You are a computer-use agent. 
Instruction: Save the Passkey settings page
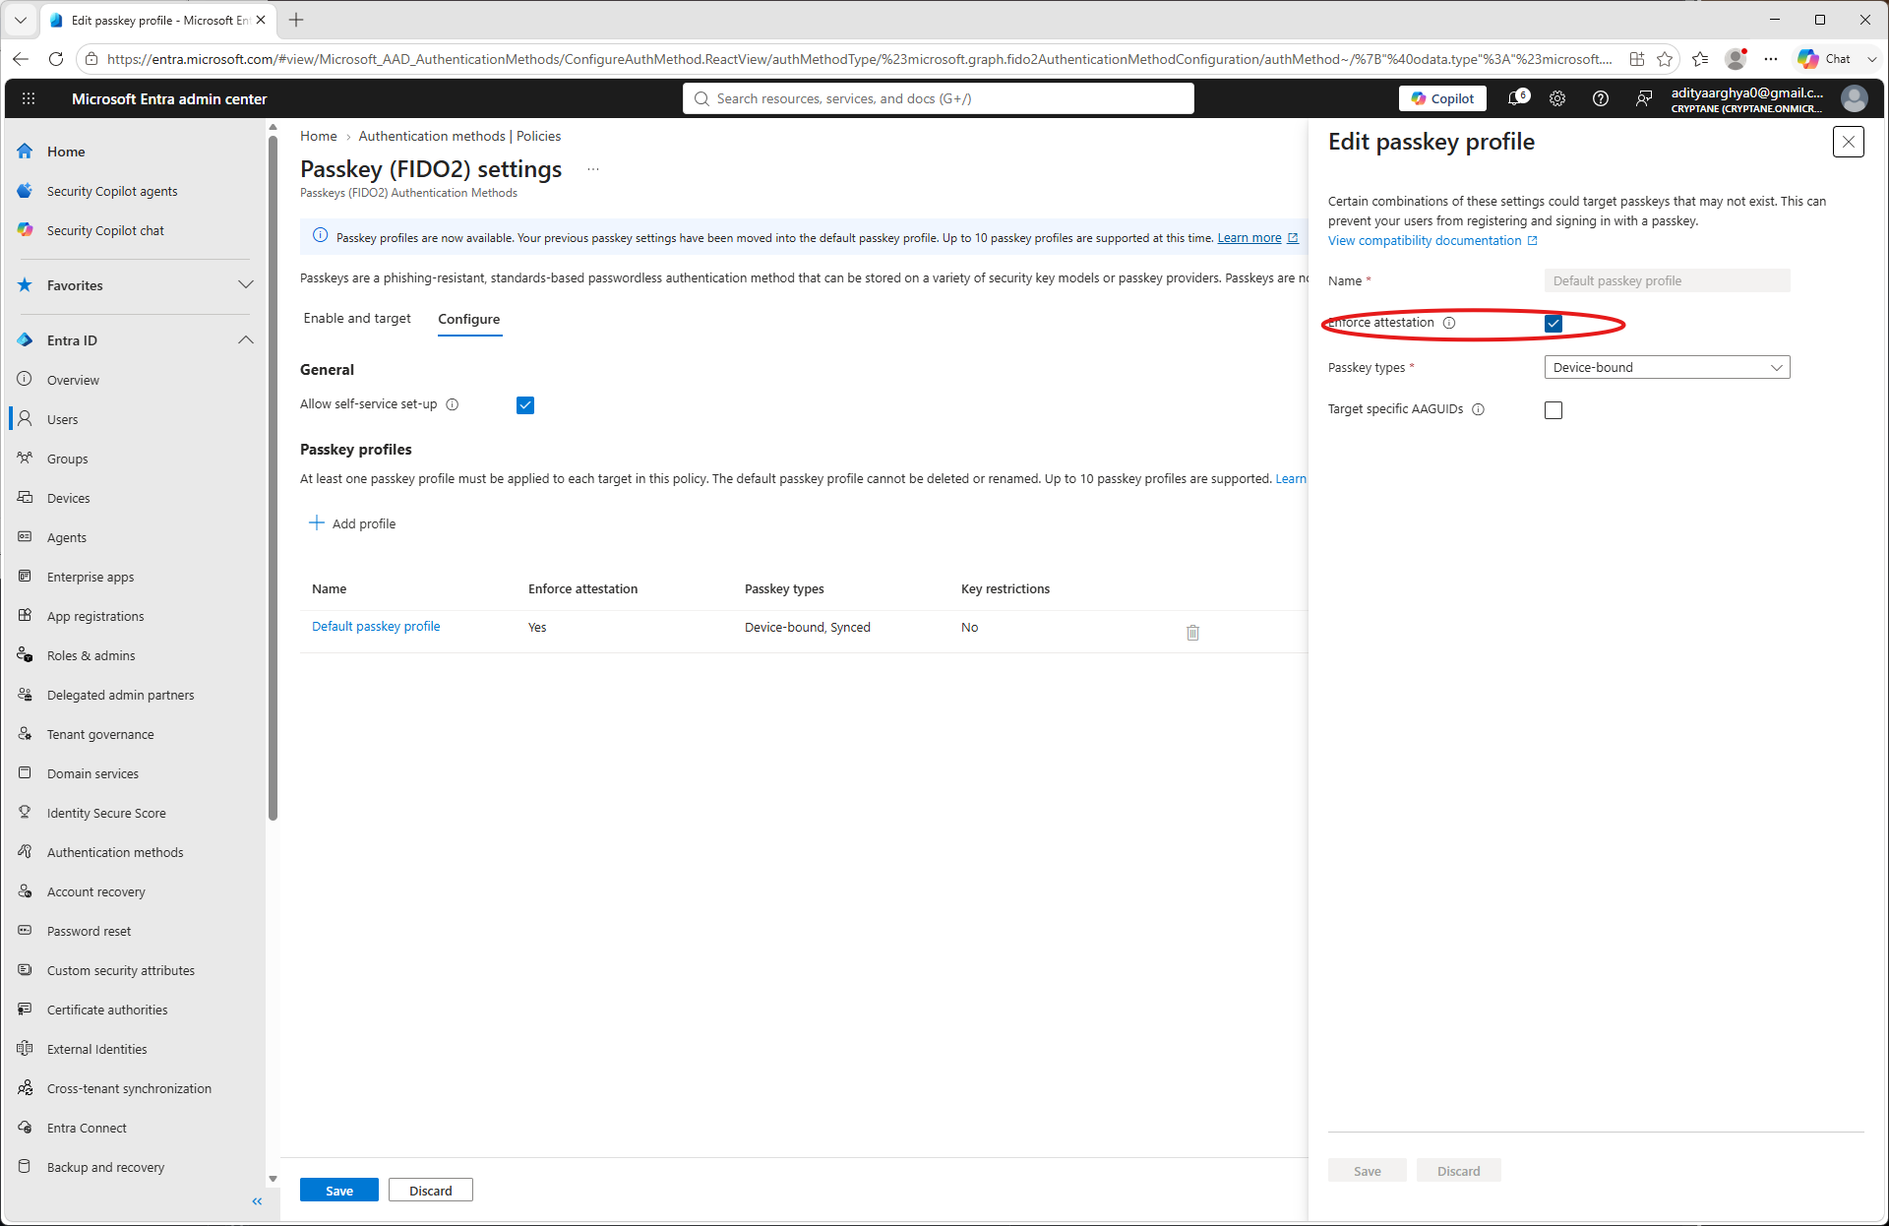coord(339,1191)
